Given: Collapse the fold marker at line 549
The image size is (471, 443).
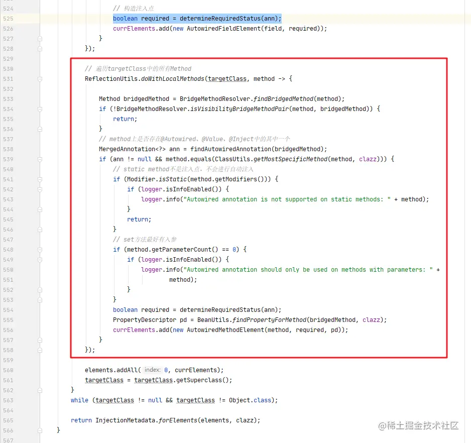Looking at the screenshot, I should point(40,260).
